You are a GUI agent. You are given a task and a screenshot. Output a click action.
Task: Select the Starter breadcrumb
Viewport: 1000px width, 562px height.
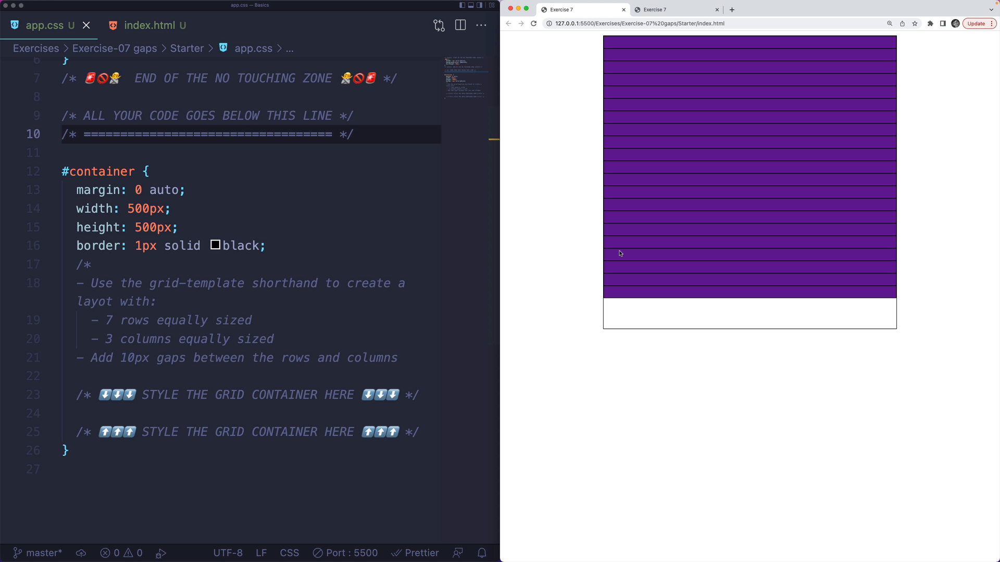point(187,48)
